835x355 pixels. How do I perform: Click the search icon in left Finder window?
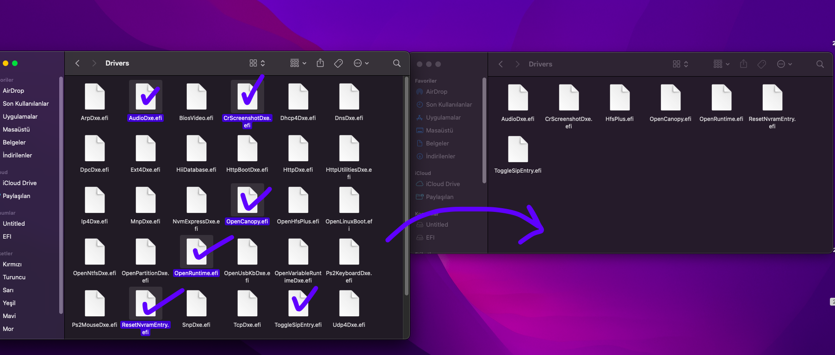[396, 63]
